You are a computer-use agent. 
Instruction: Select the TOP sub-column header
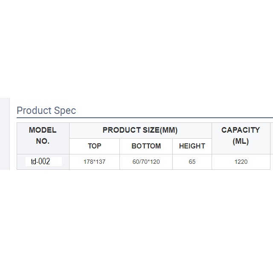pyautogui.click(x=94, y=146)
